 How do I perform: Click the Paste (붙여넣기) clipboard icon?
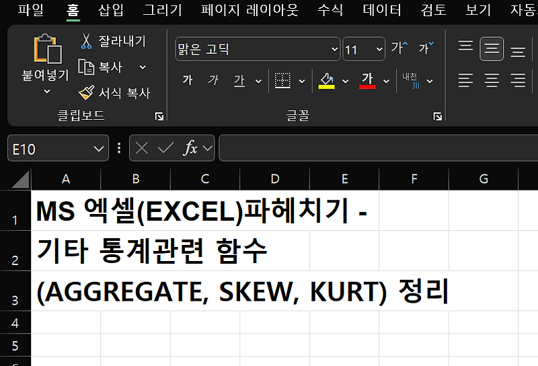48,48
